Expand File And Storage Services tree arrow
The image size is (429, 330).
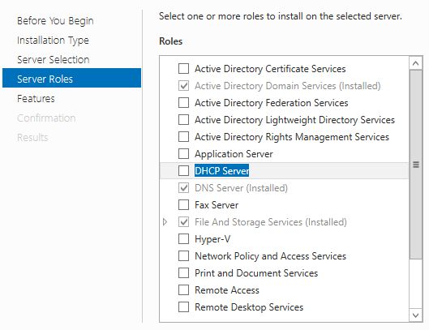(165, 222)
